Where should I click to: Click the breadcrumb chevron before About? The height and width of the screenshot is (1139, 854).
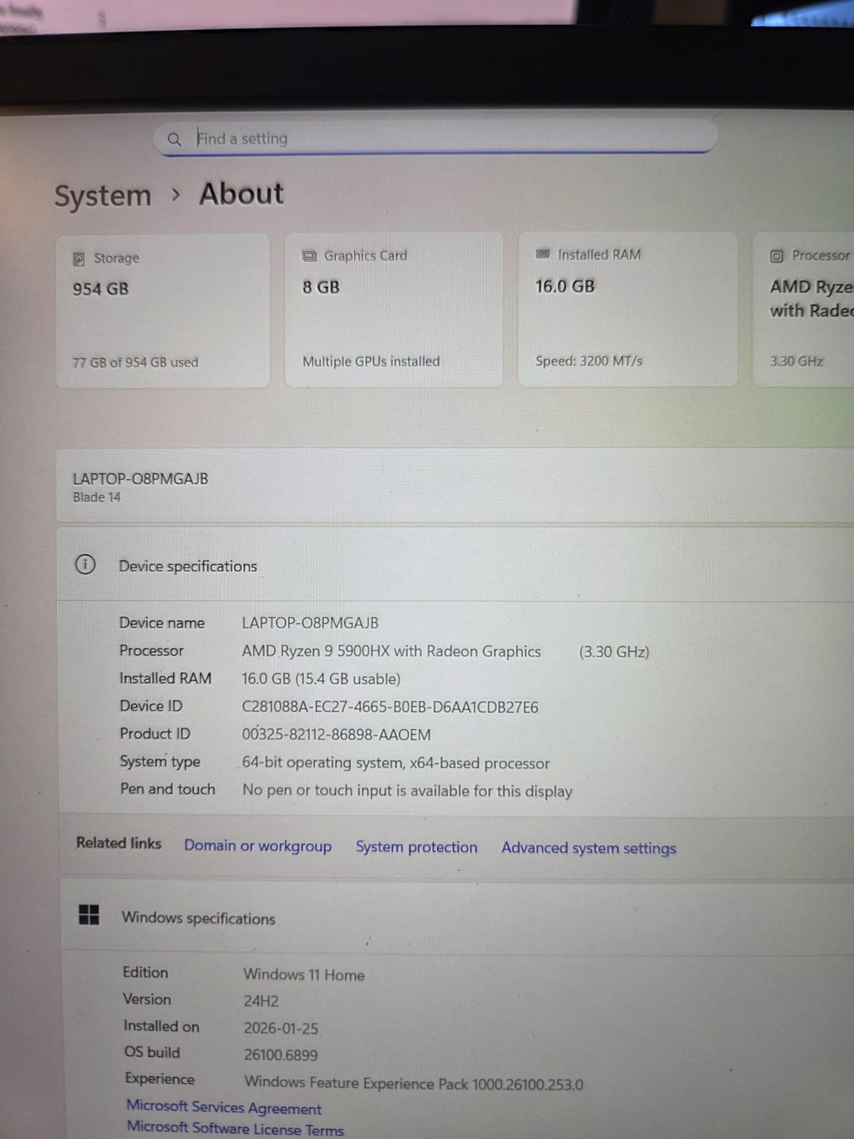tap(176, 194)
